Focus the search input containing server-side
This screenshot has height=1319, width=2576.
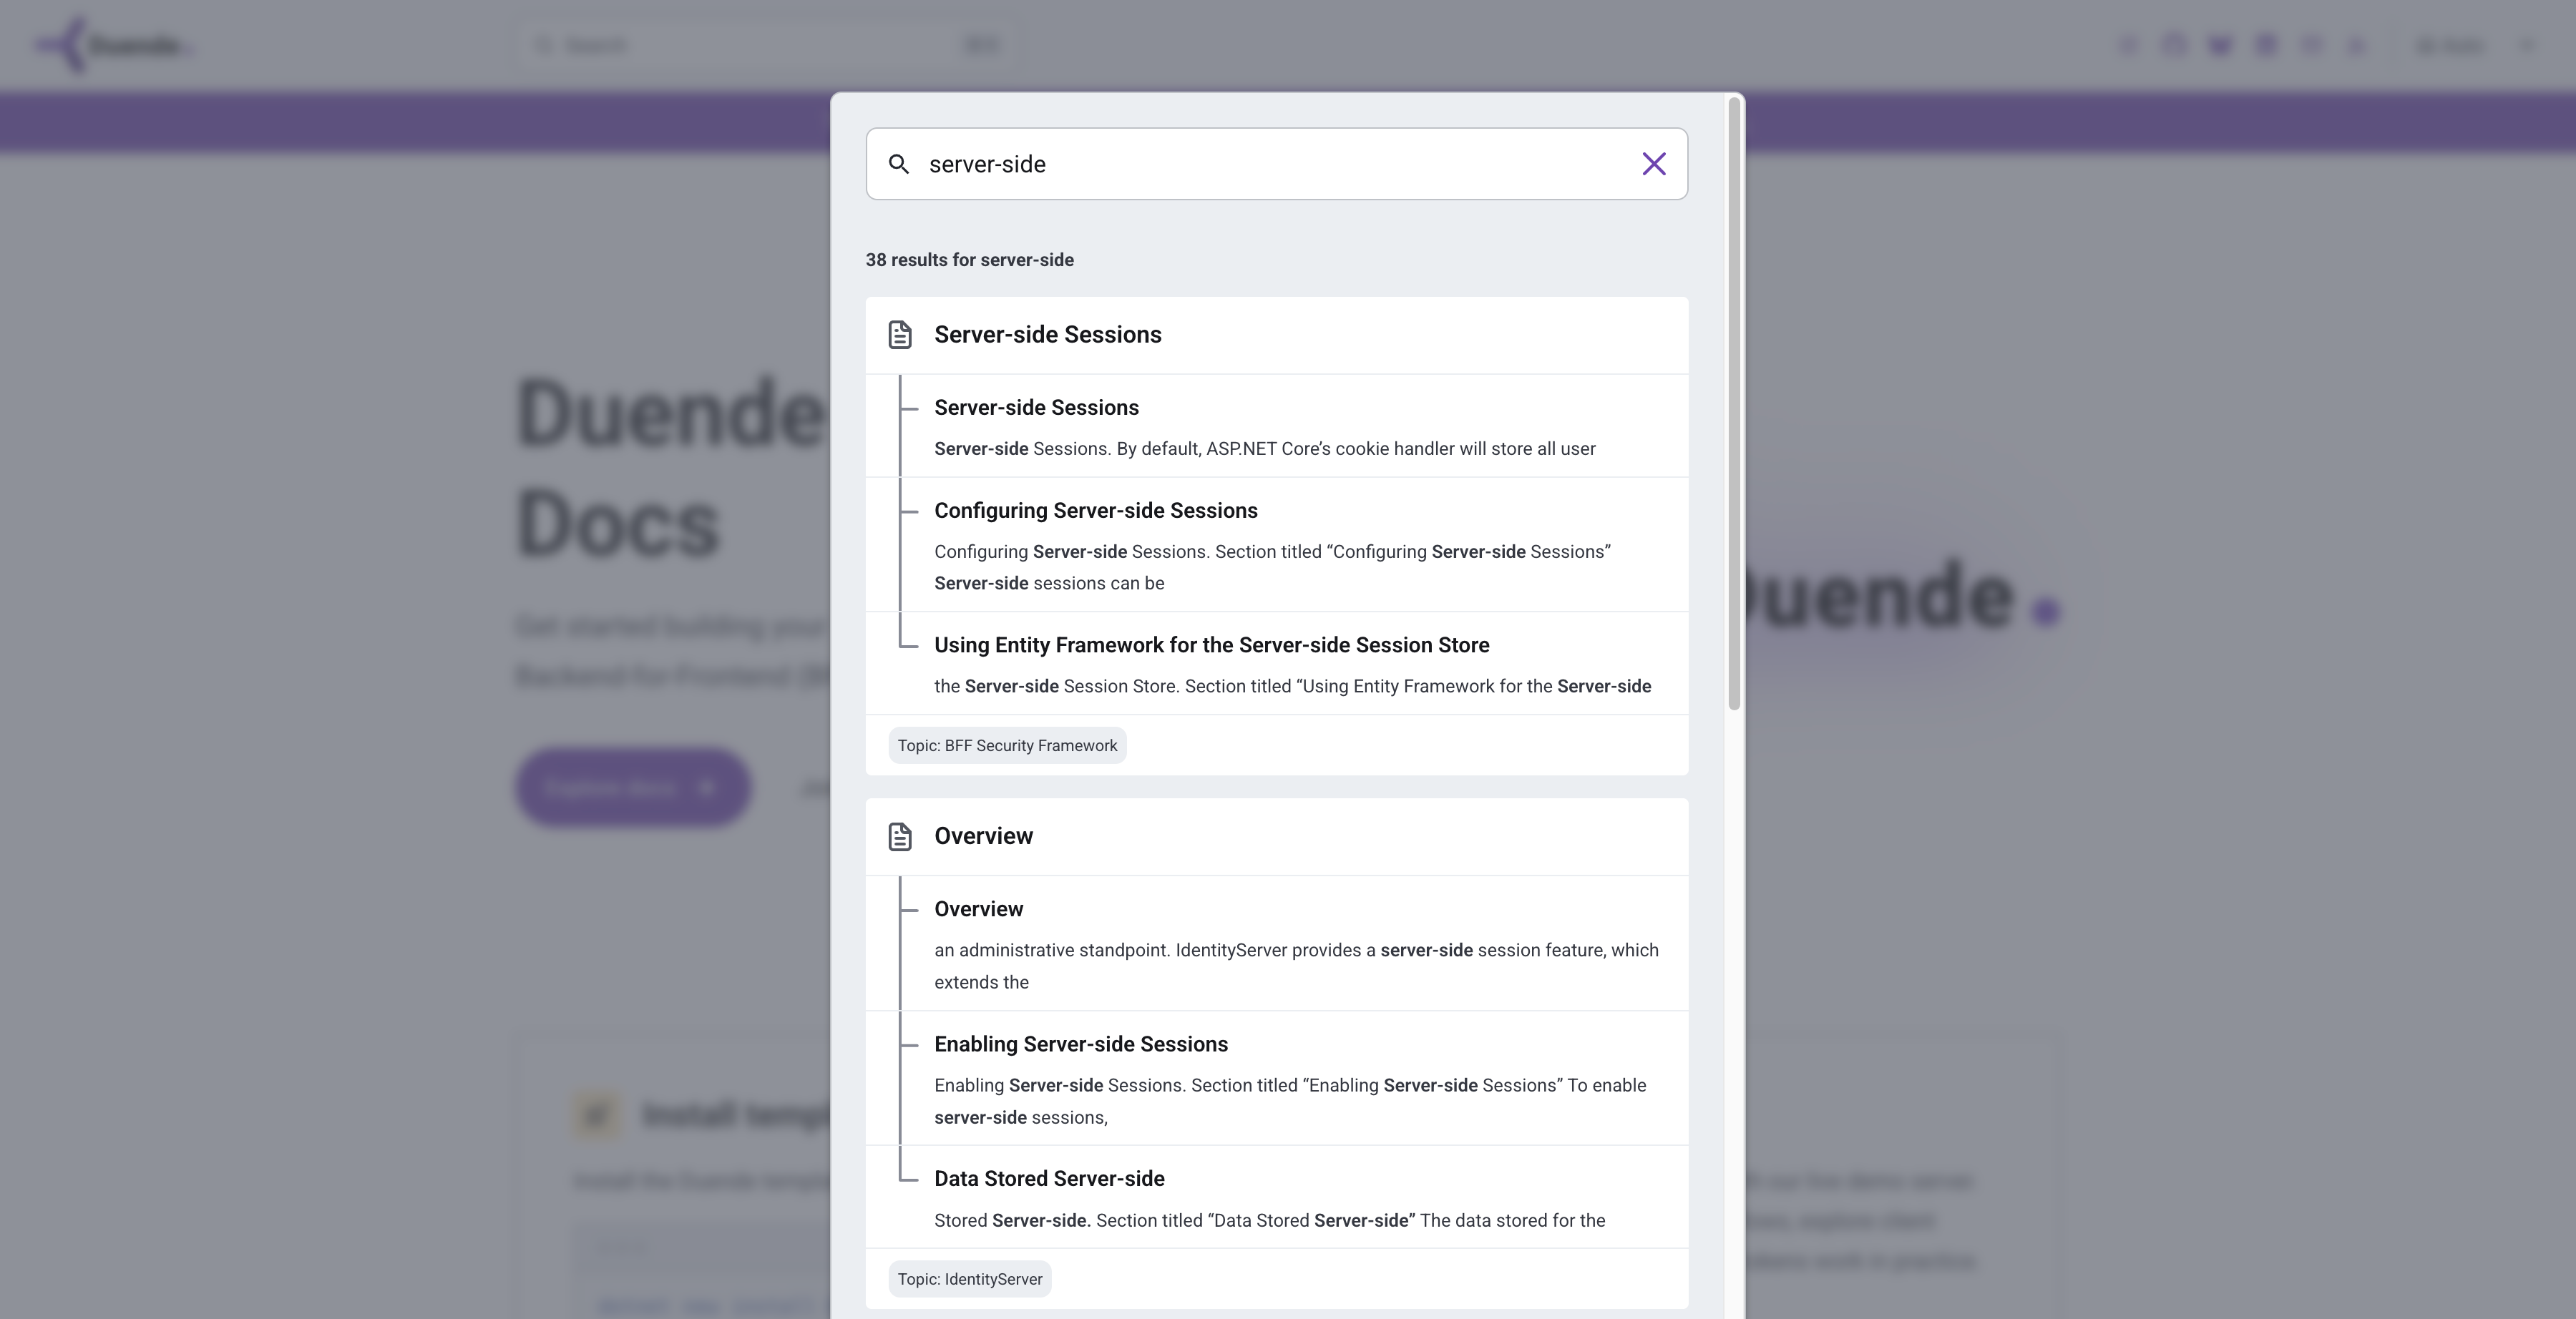pyautogui.click(x=1276, y=164)
